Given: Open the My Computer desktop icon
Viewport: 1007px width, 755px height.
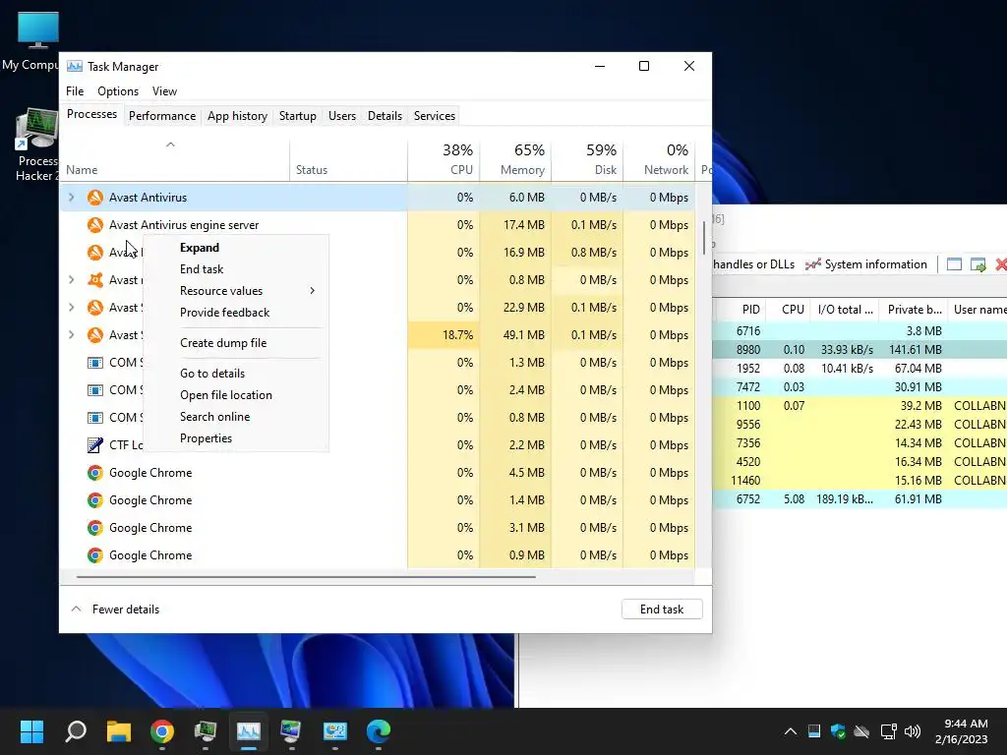Looking at the screenshot, I should click(37, 39).
